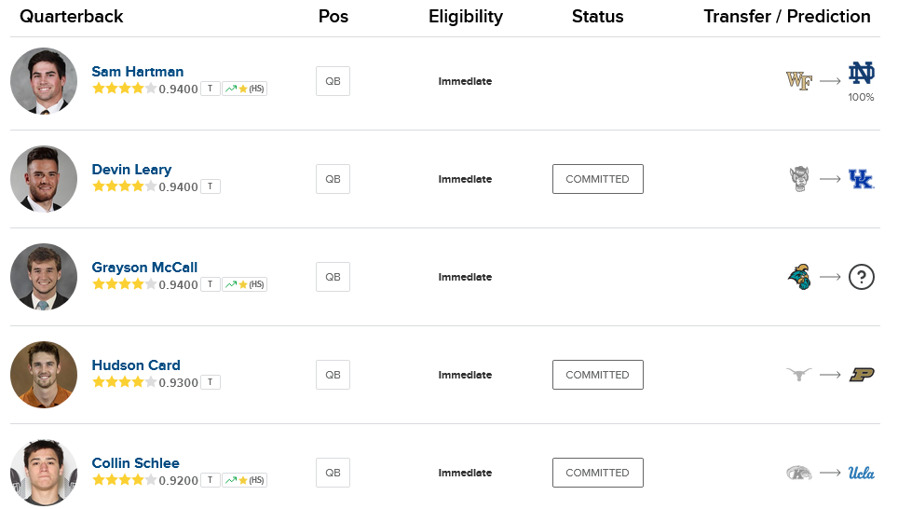Click Collin Schlee's headshot thumbnail
Image resolution: width=898 pixels, height=509 pixels.
click(x=44, y=473)
